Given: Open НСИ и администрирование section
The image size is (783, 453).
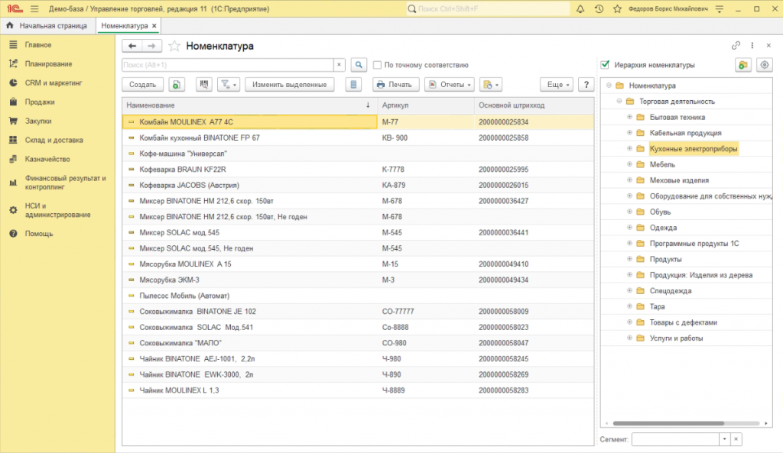Looking at the screenshot, I should pyautogui.click(x=57, y=210).
